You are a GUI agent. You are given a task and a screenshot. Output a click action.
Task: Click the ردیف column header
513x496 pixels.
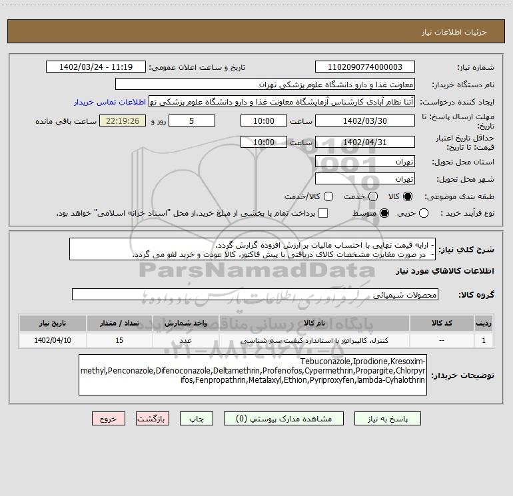[x=484, y=323]
